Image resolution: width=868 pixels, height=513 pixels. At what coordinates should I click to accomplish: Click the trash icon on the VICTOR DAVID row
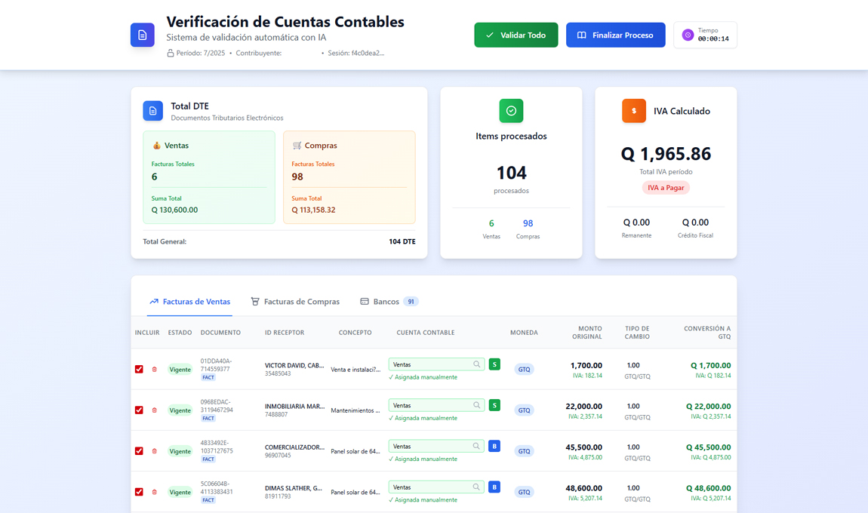[x=154, y=367]
